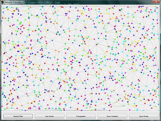Click the Delaunay Triangulation title text
This screenshot has width=161, height=121.
coord(14,2)
